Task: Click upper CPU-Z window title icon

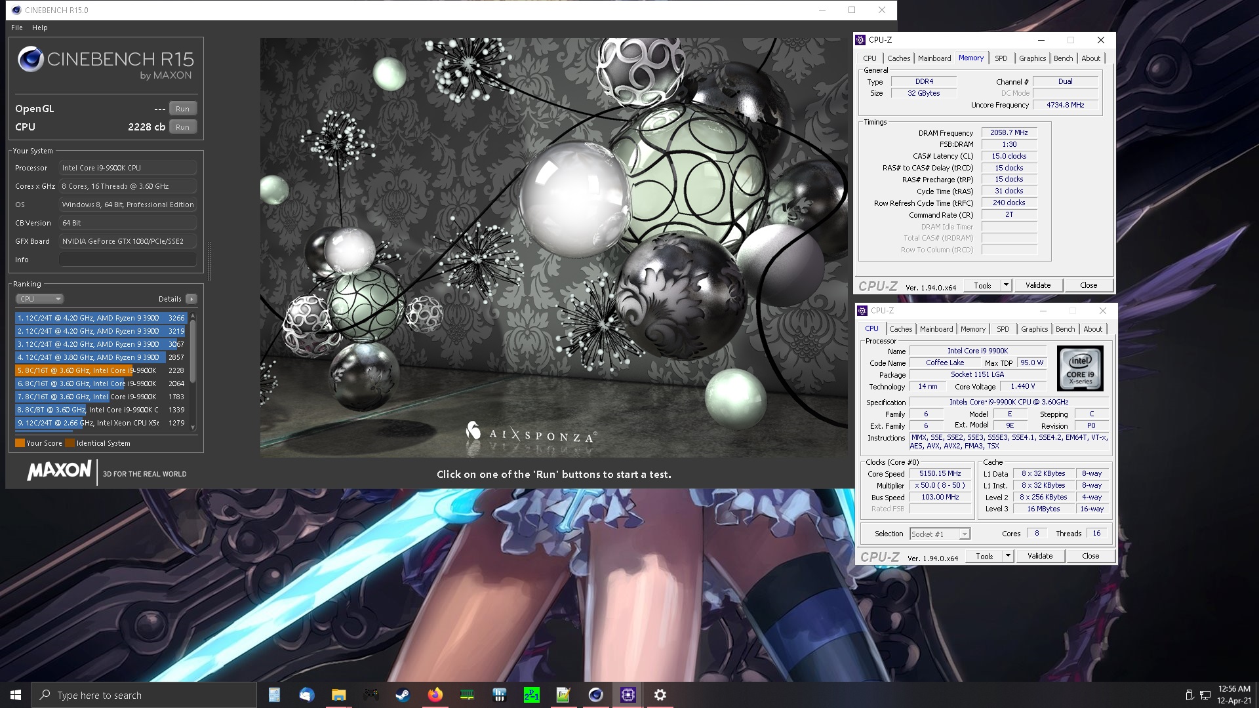Action: click(861, 40)
